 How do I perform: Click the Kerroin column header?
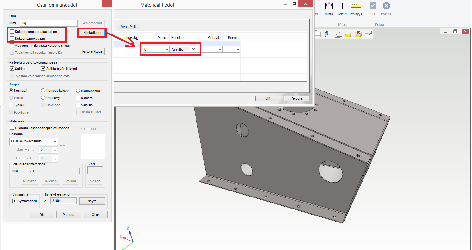tap(233, 38)
